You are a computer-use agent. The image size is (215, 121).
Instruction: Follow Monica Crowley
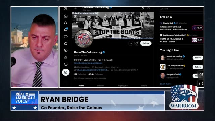point(198,58)
